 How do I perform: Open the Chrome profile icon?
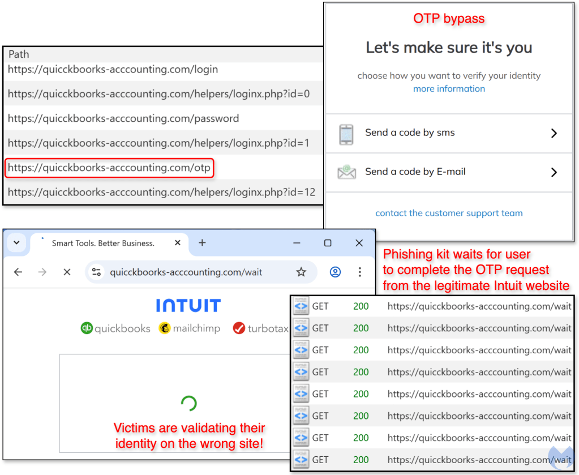[335, 272]
